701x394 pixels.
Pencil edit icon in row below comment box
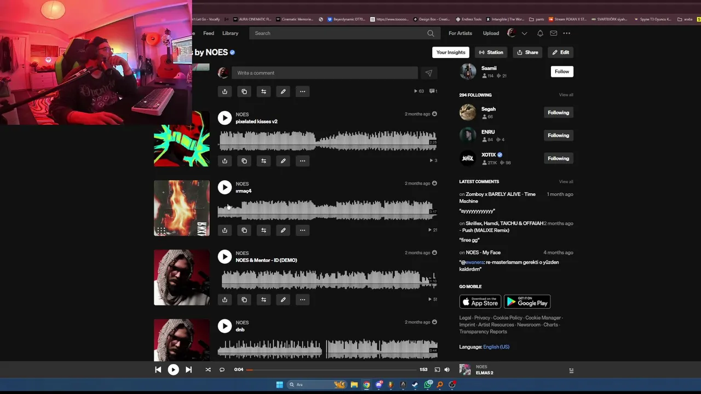pyautogui.click(x=283, y=91)
